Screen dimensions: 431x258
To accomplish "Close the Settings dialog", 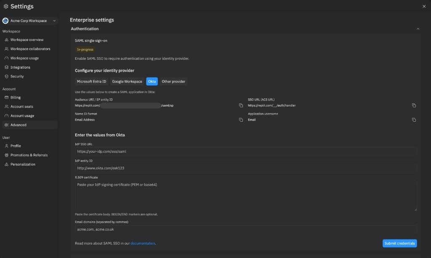I will click(424, 6).
